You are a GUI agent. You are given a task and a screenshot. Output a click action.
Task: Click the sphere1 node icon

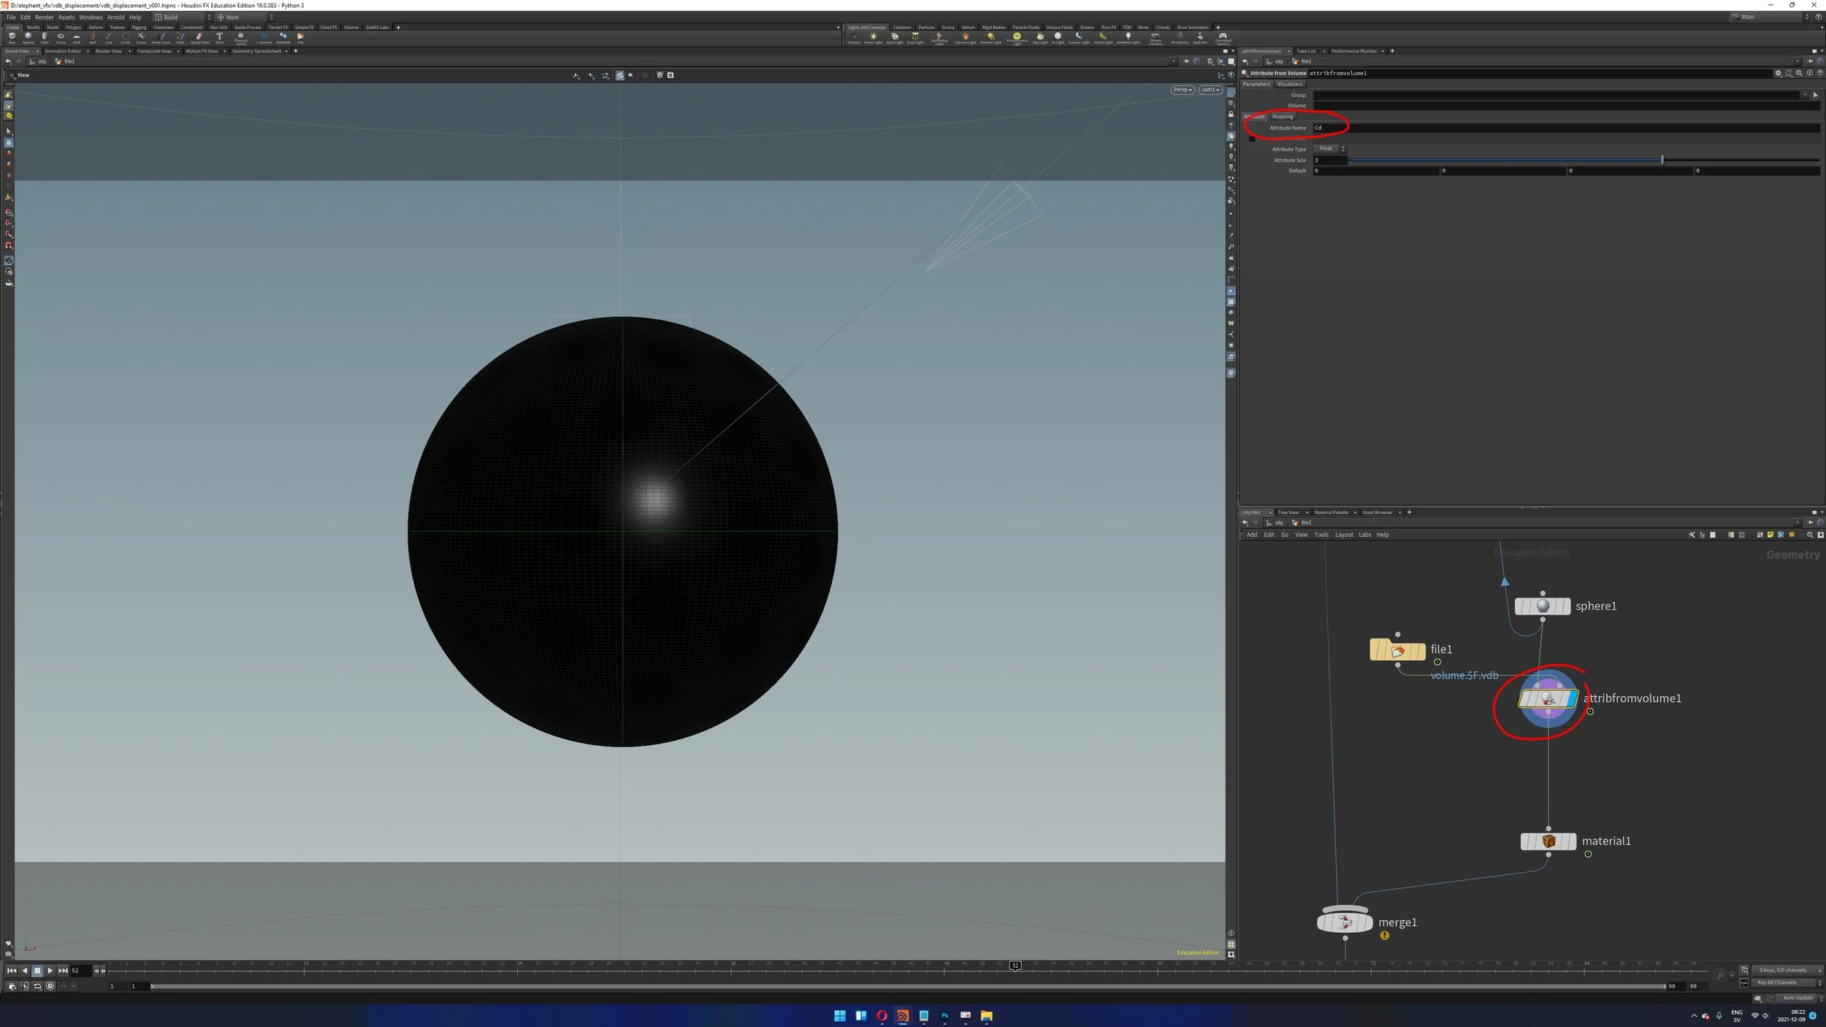tap(1542, 606)
